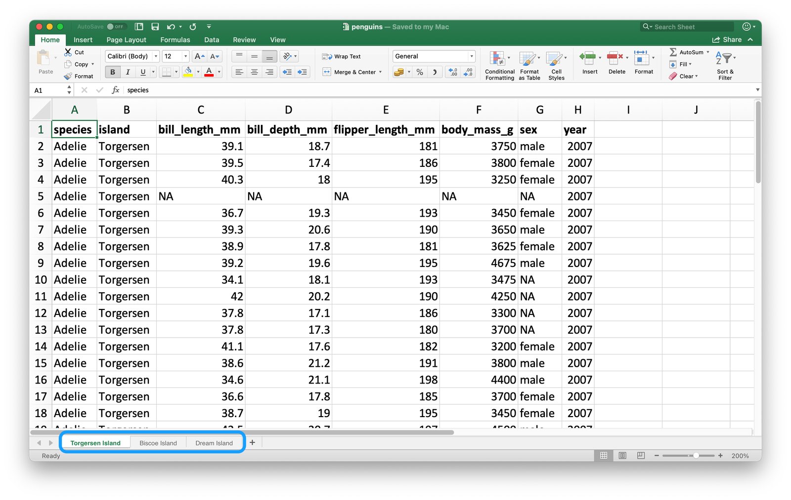
Task: Click the Undo arrow icon
Action: pyautogui.click(x=171, y=27)
